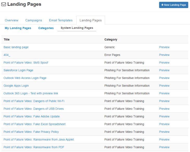Click the Fake Adobe Update row's category cell

point(124,116)
